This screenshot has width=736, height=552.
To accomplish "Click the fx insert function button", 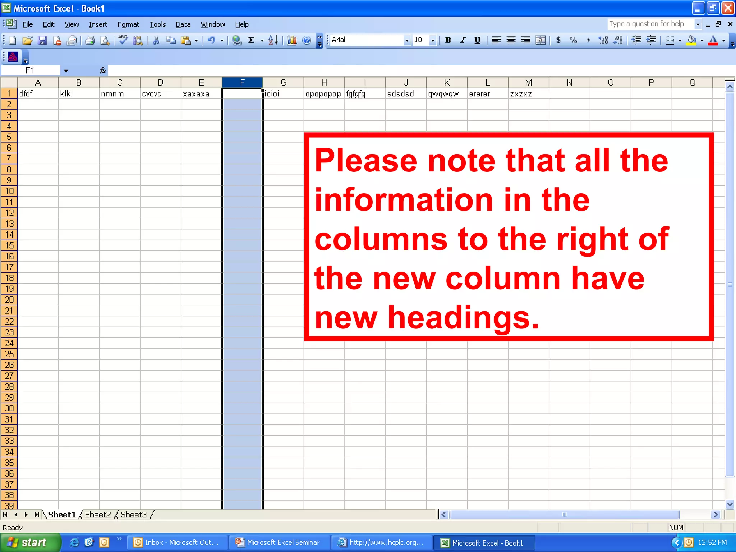I will coord(103,70).
